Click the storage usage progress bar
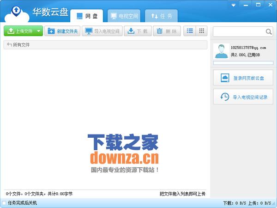The width and height of the screenshot is (277, 208). tap(243, 63)
